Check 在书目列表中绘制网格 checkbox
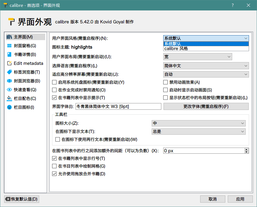257x207 pixels. click(x=54, y=166)
